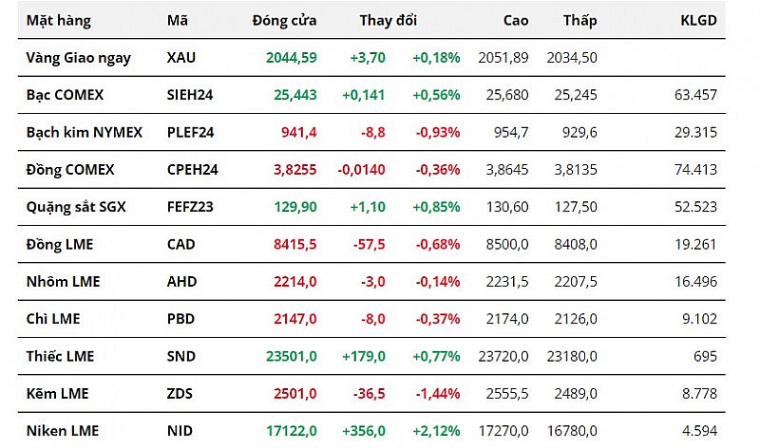Image resolution: width=760 pixels, height=448 pixels.
Task: Open the "Quặng sắt SGX" row name
Action: pyautogui.click(x=75, y=207)
